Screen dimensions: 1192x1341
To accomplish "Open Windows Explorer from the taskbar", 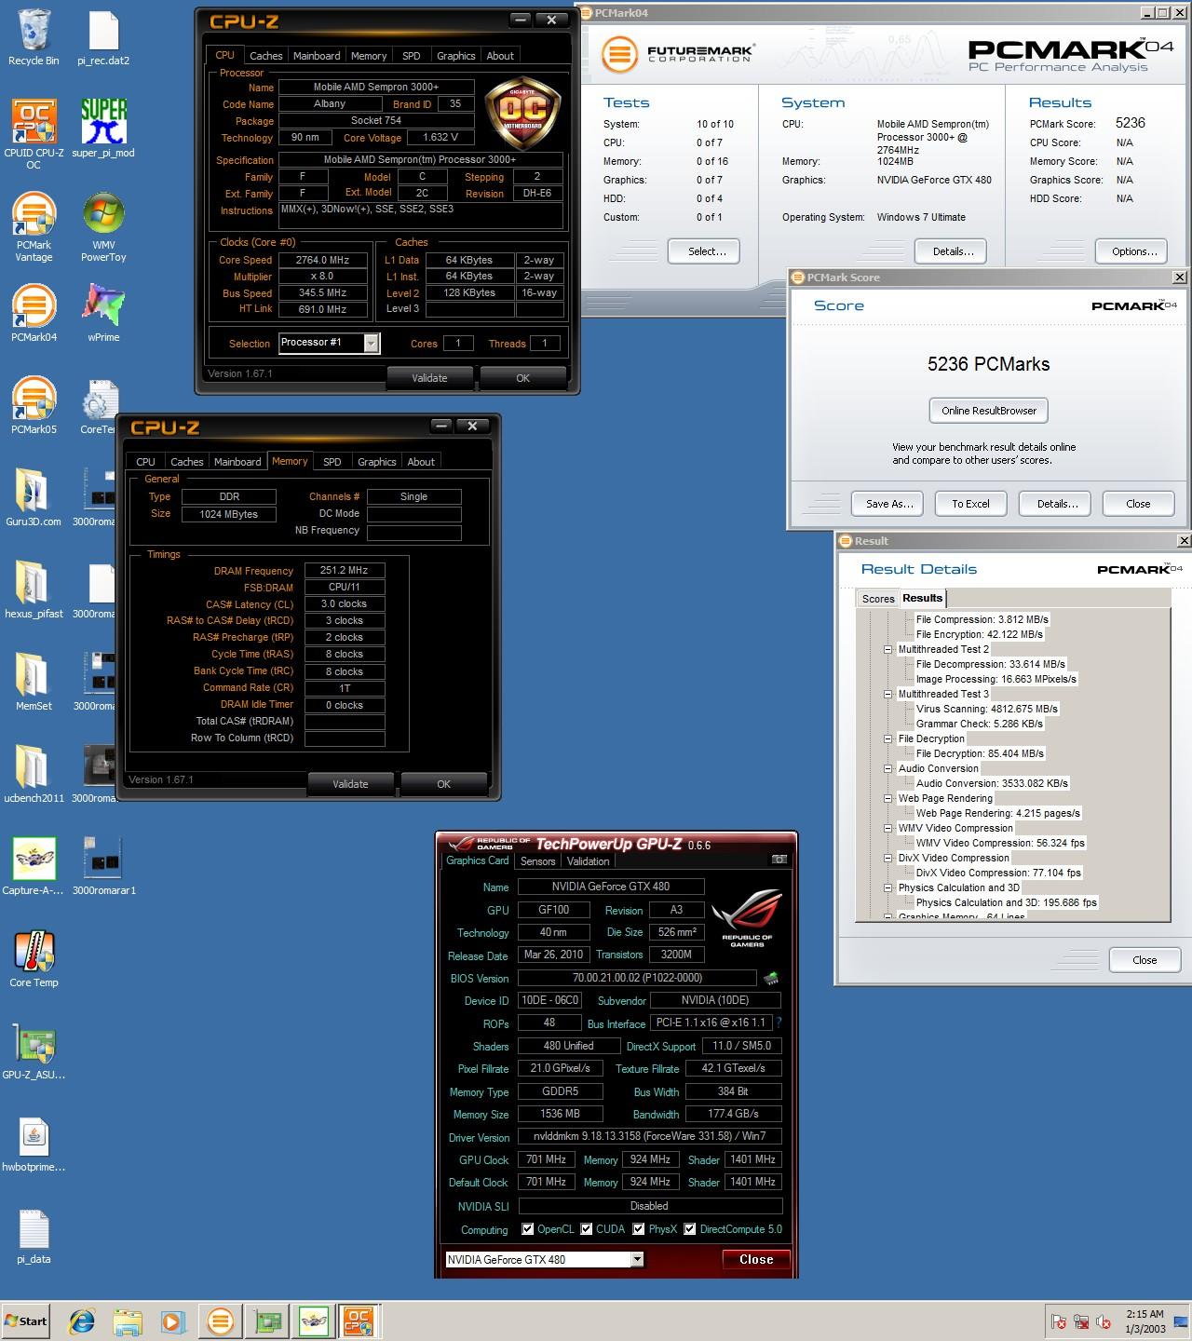I will click(x=128, y=1321).
